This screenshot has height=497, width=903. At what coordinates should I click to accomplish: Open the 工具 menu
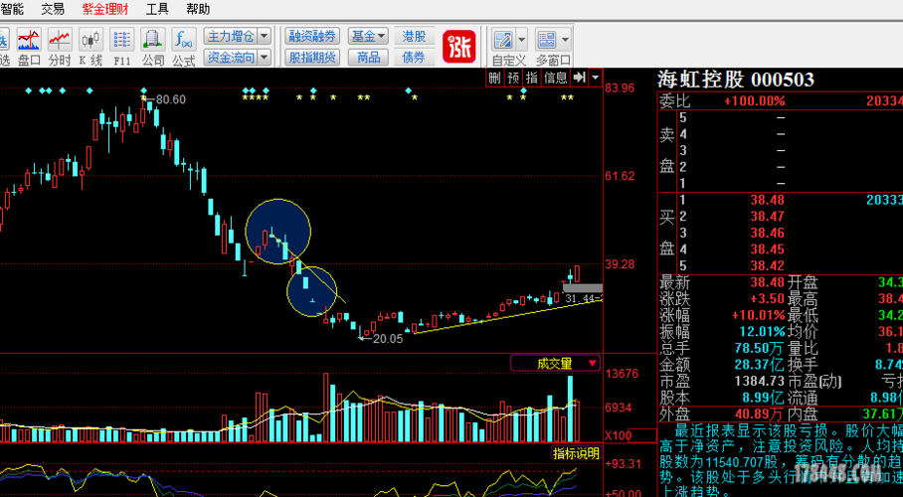coord(157,9)
